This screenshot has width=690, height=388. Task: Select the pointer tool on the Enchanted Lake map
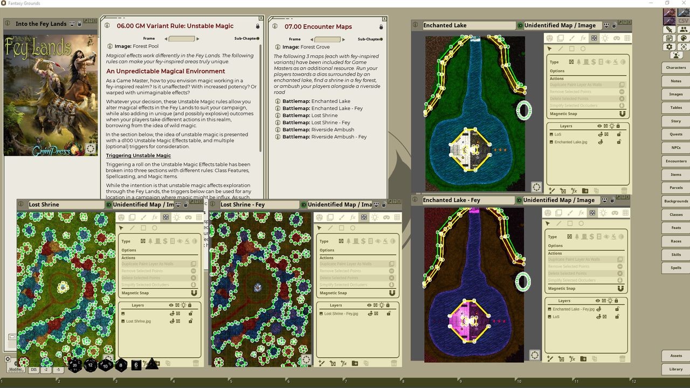coord(550,48)
